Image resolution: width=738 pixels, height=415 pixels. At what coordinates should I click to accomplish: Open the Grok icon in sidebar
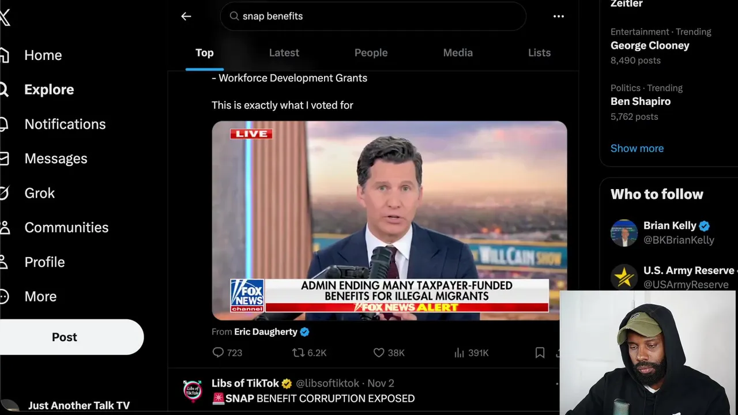(x=4, y=193)
